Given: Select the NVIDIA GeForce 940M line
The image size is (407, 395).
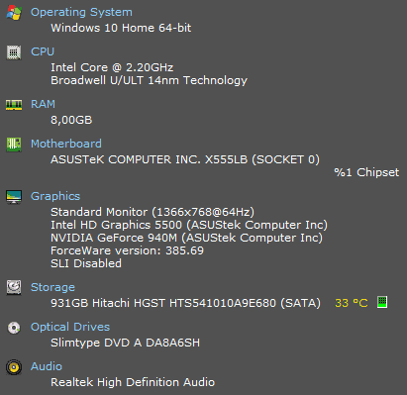Looking at the screenshot, I should [x=186, y=238].
